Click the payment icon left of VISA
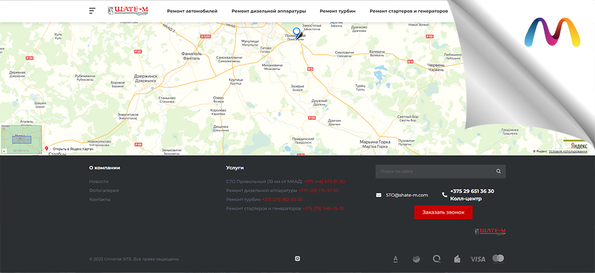 coord(458,259)
